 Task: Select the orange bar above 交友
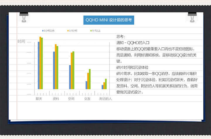tap(88, 81)
